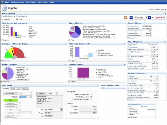This screenshot has width=167, height=125.
Task: Click the purple bar in Orders by Status chart
Action: (x=83, y=72)
